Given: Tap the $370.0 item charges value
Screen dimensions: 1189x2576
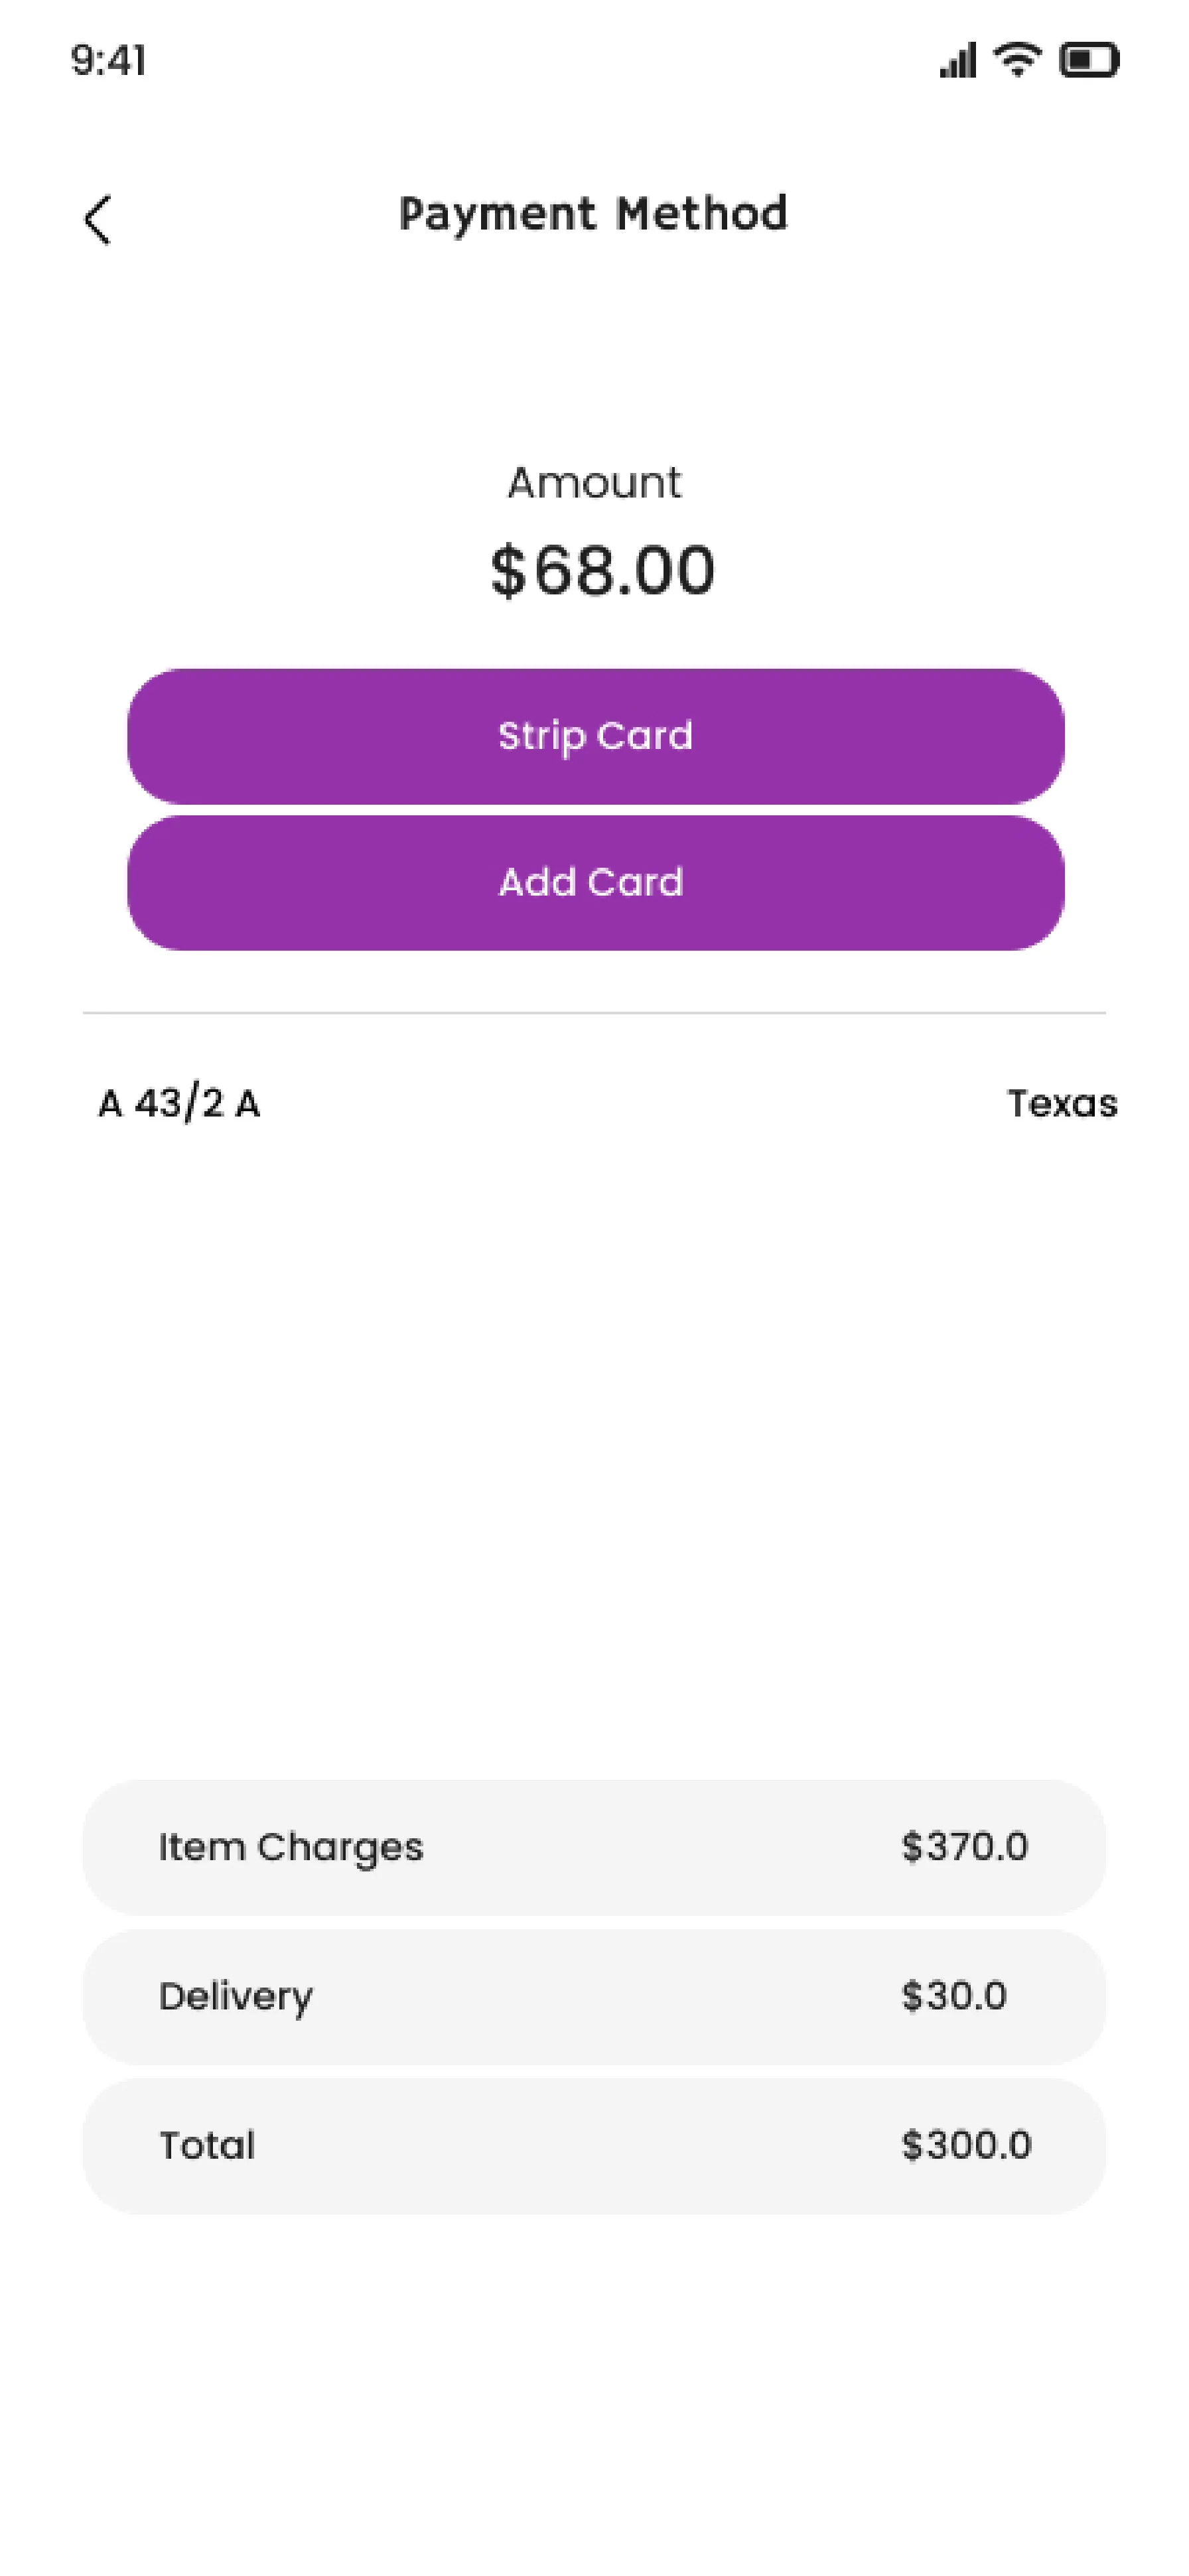Looking at the screenshot, I should tap(964, 1847).
